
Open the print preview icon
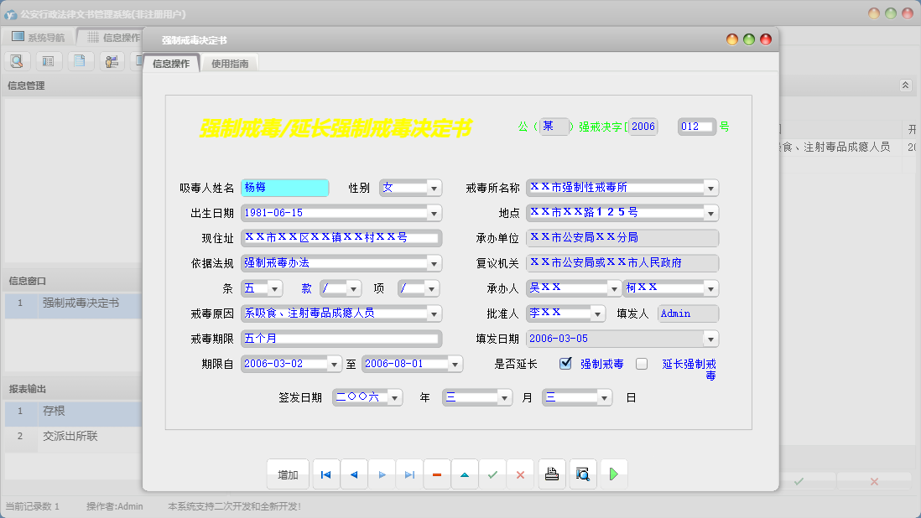tap(582, 474)
